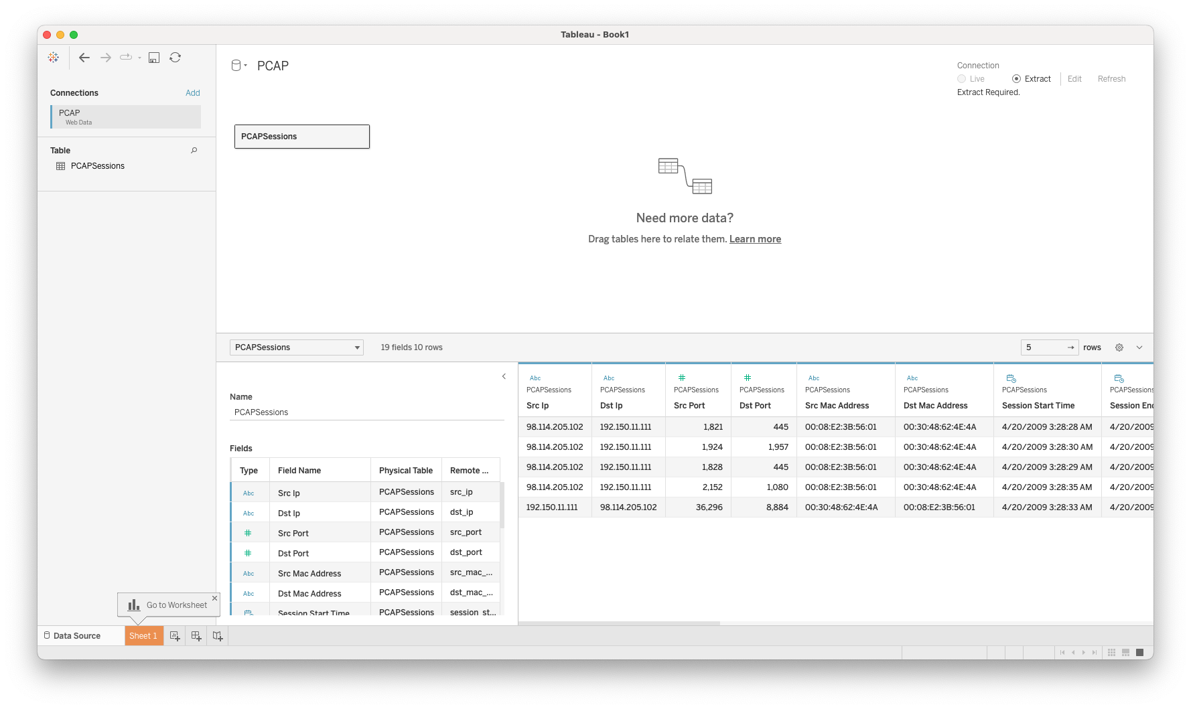Click the show tabs icon in status bar

click(x=1140, y=653)
